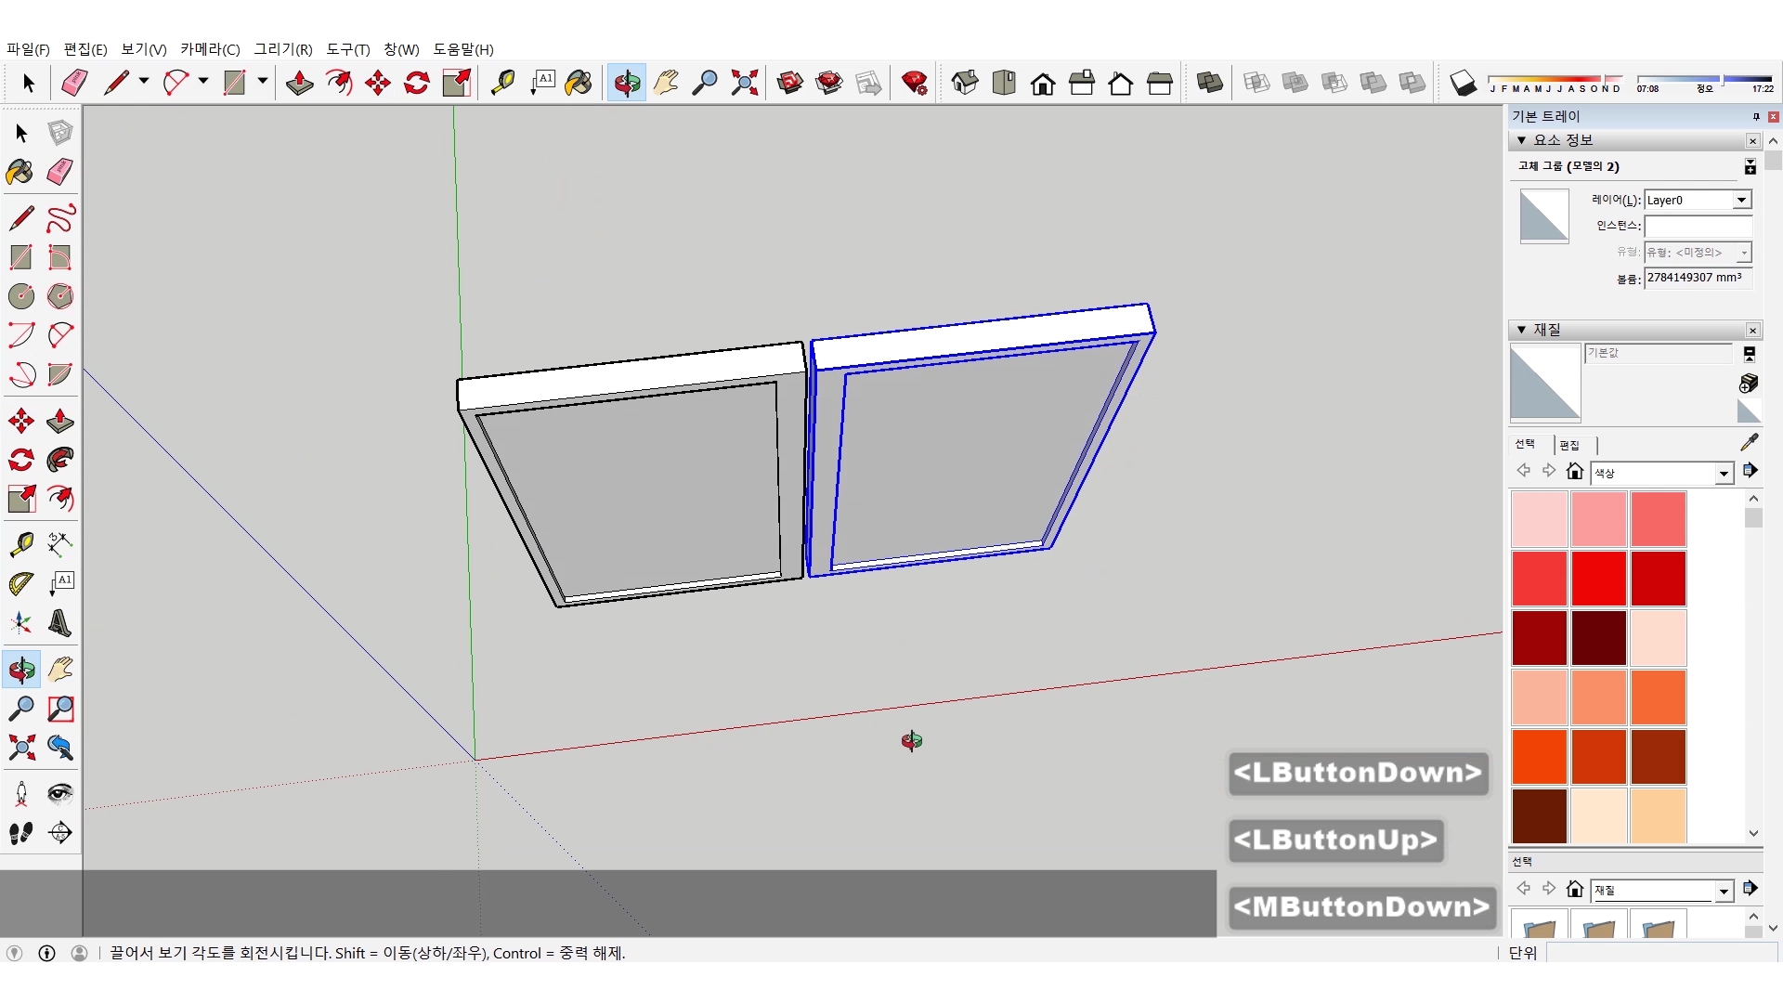Click the Create Material button
Image resolution: width=1783 pixels, height=1003 pixels.
pos(1749,383)
